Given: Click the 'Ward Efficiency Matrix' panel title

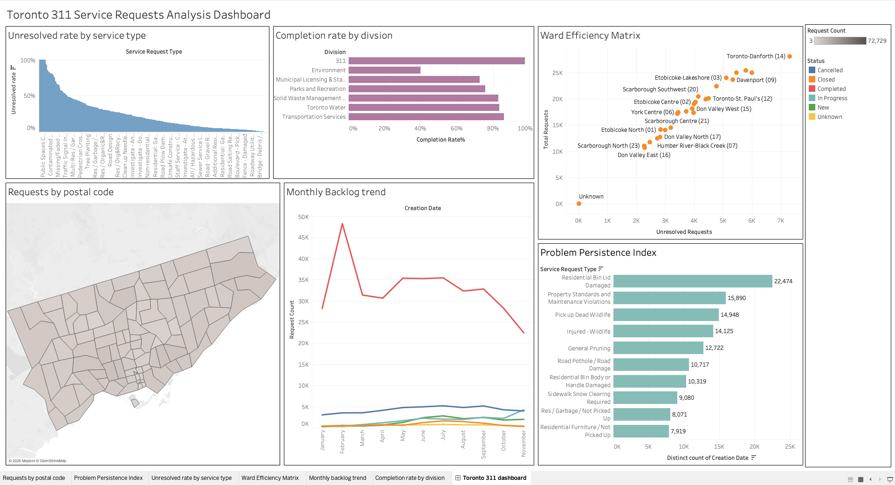Looking at the screenshot, I should tap(590, 35).
